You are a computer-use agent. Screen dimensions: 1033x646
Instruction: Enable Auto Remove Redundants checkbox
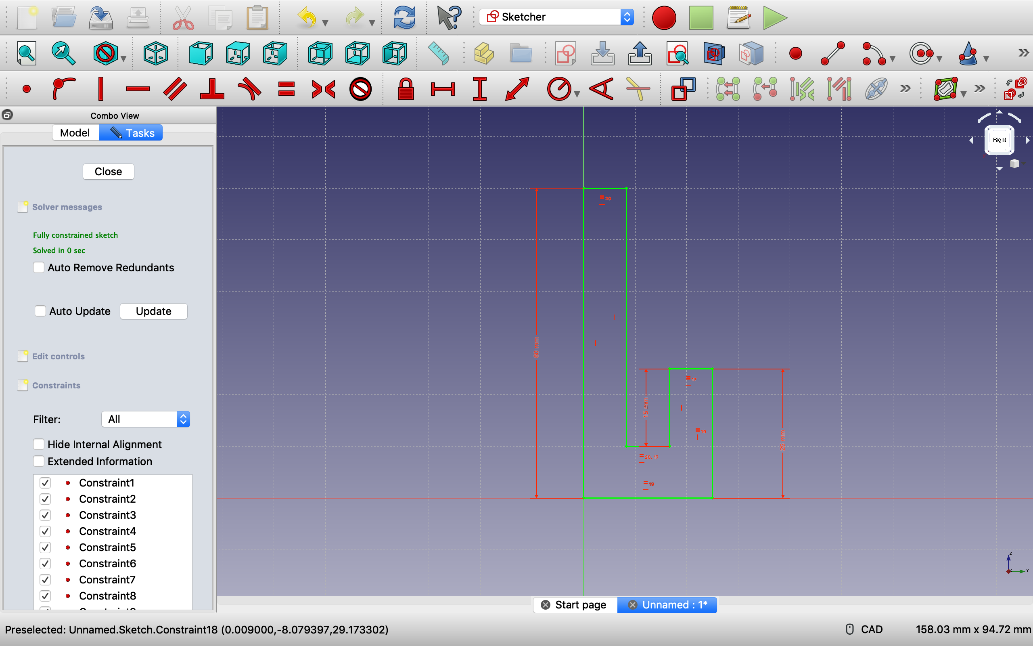39,267
